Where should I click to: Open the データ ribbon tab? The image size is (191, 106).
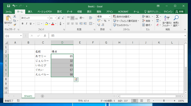click(69, 12)
